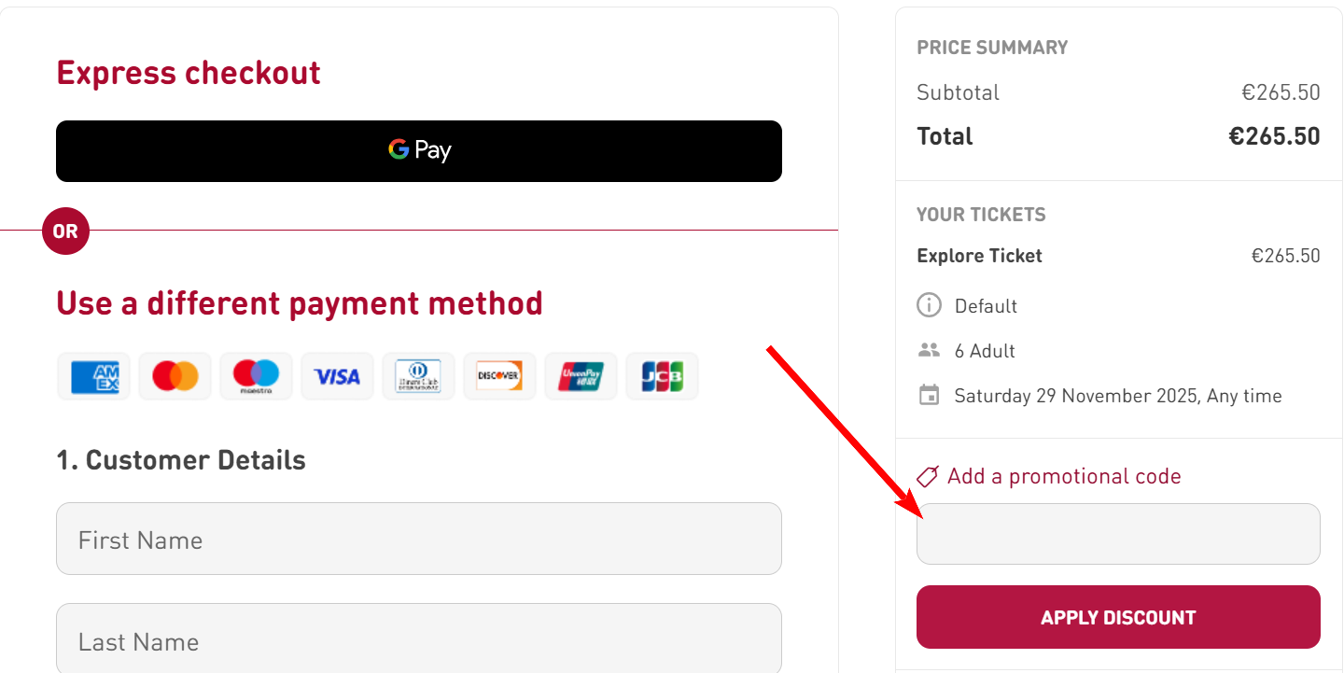Viewport: 1344px width, 673px height.
Task: Click the info icon next to Default
Action: [929, 304]
